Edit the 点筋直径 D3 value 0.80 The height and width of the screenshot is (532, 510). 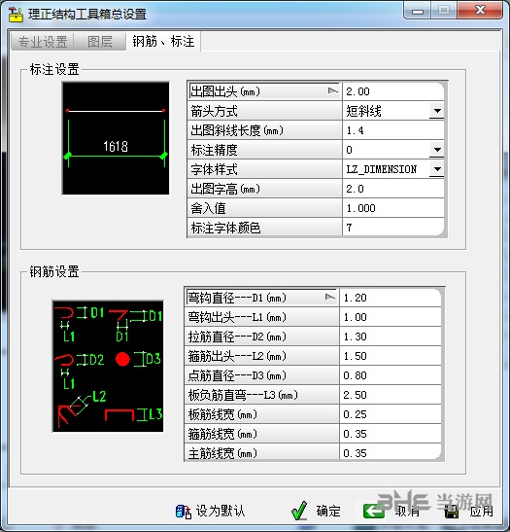391,375
